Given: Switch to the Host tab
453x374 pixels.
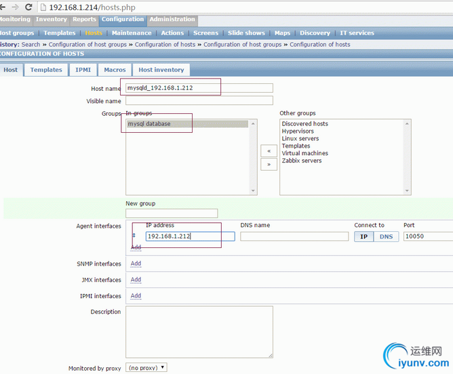Looking at the screenshot, I should point(11,70).
